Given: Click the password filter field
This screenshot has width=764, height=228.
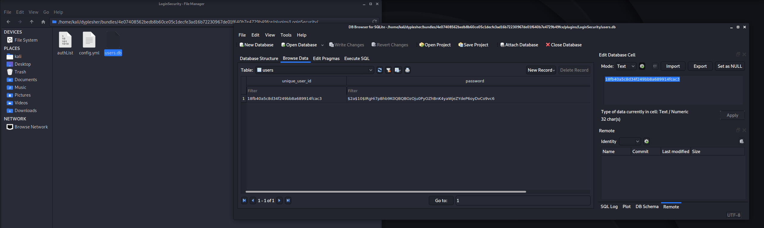Looking at the screenshot, I should [469, 91].
